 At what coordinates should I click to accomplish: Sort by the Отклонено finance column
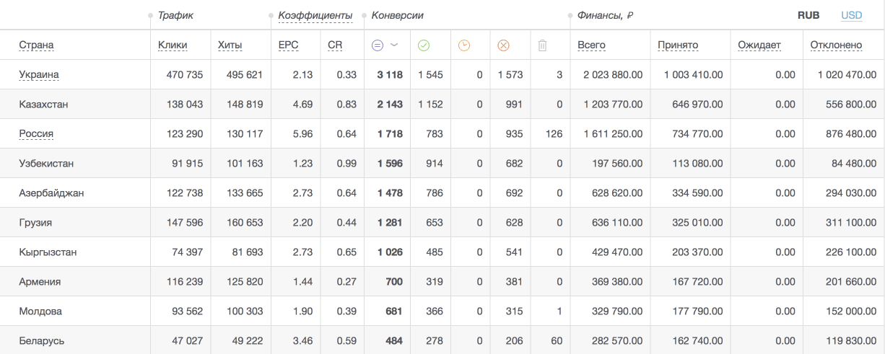pos(837,45)
